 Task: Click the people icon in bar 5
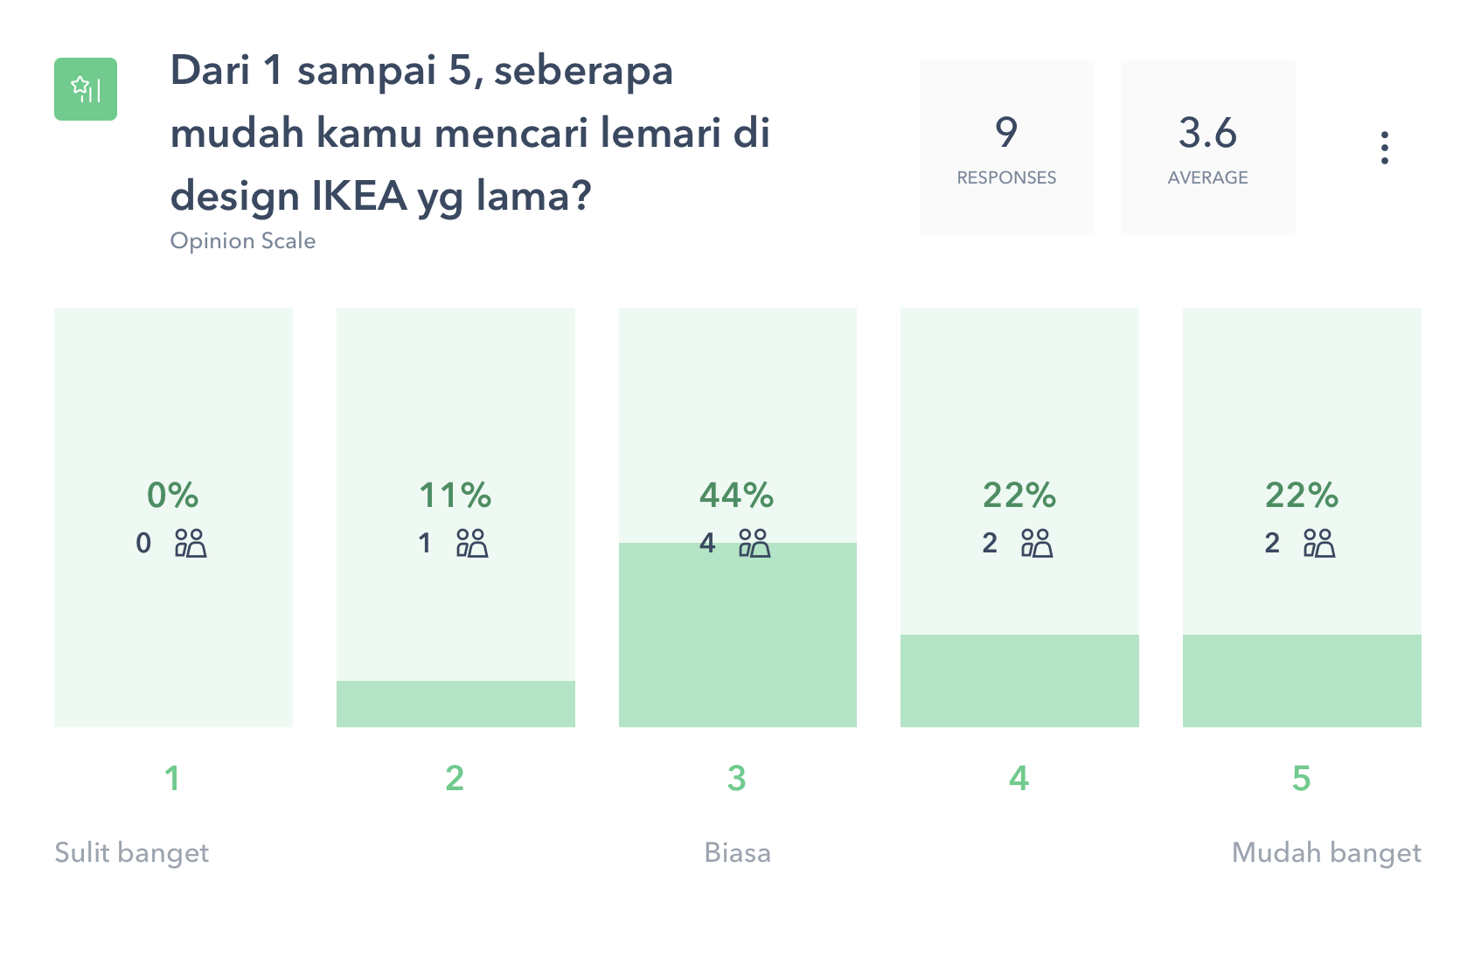pos(1319,543)
